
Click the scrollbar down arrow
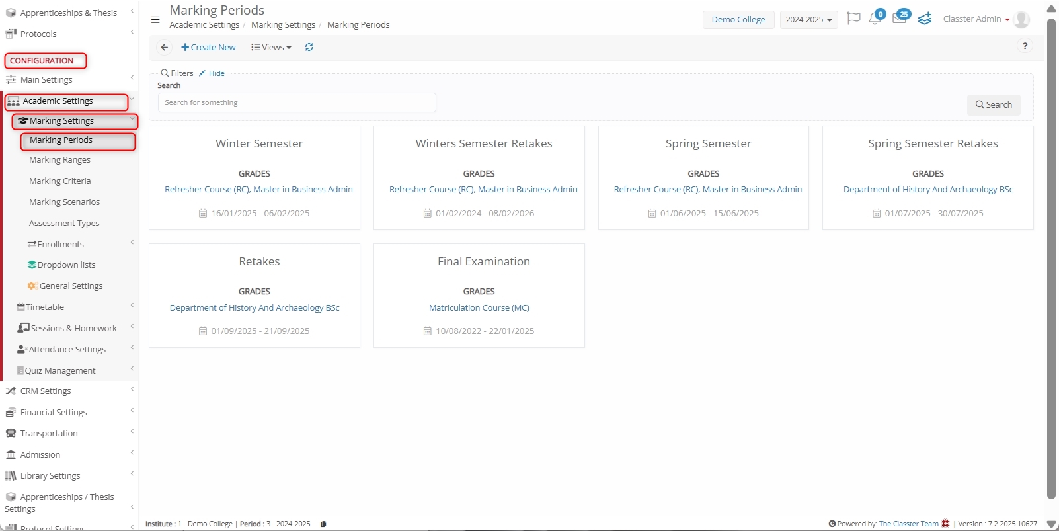pos(1052,524)
